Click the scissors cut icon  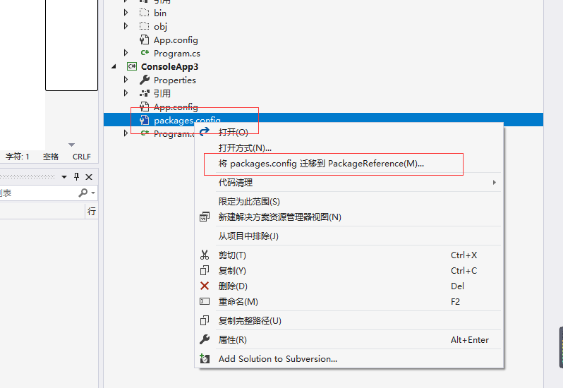[205, 255]
